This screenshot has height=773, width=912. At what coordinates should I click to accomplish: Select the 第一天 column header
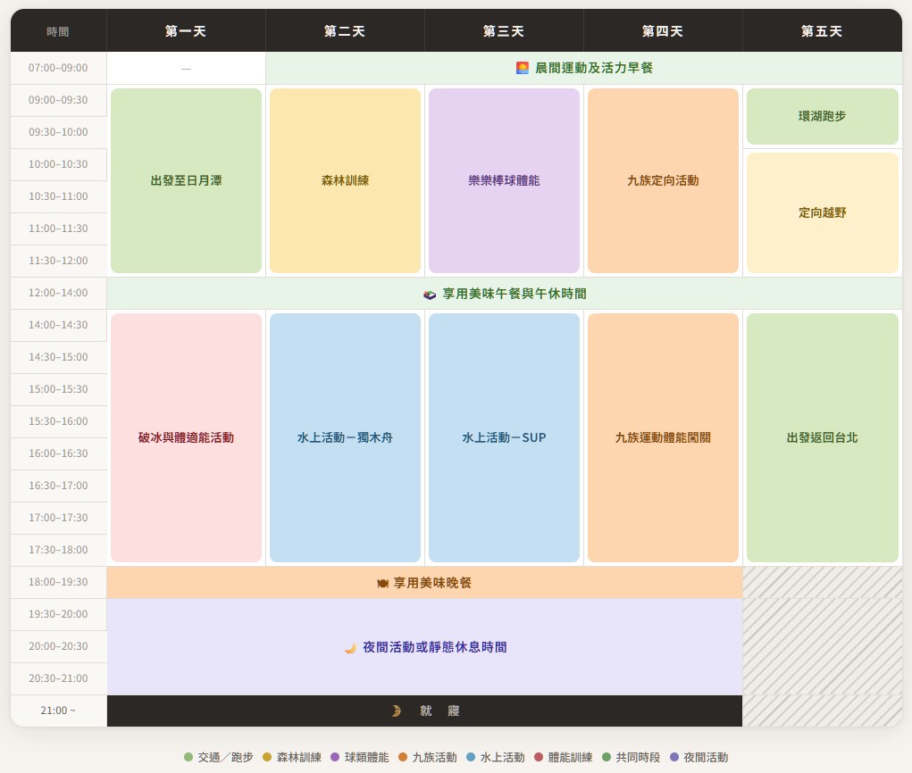point(186,31)
